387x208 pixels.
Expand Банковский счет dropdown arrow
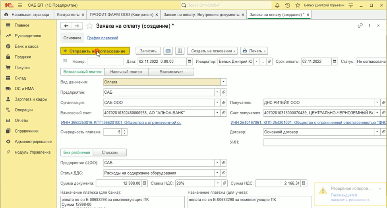click(x=217, y=113)
